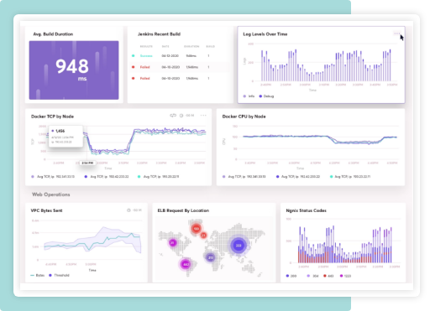Click the ELB Request By Location title
Image resolution: width=430 pixels, height=311 pixels.
pyautogui.click(x=183, y=210)
